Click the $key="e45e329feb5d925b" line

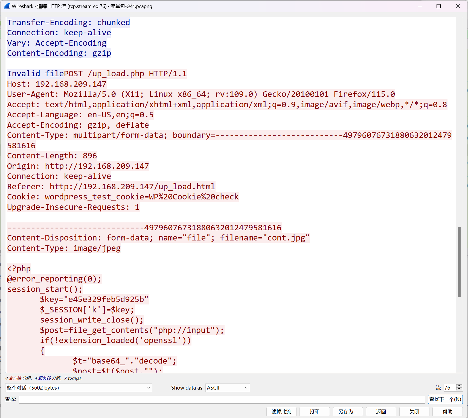click(94, 299)
